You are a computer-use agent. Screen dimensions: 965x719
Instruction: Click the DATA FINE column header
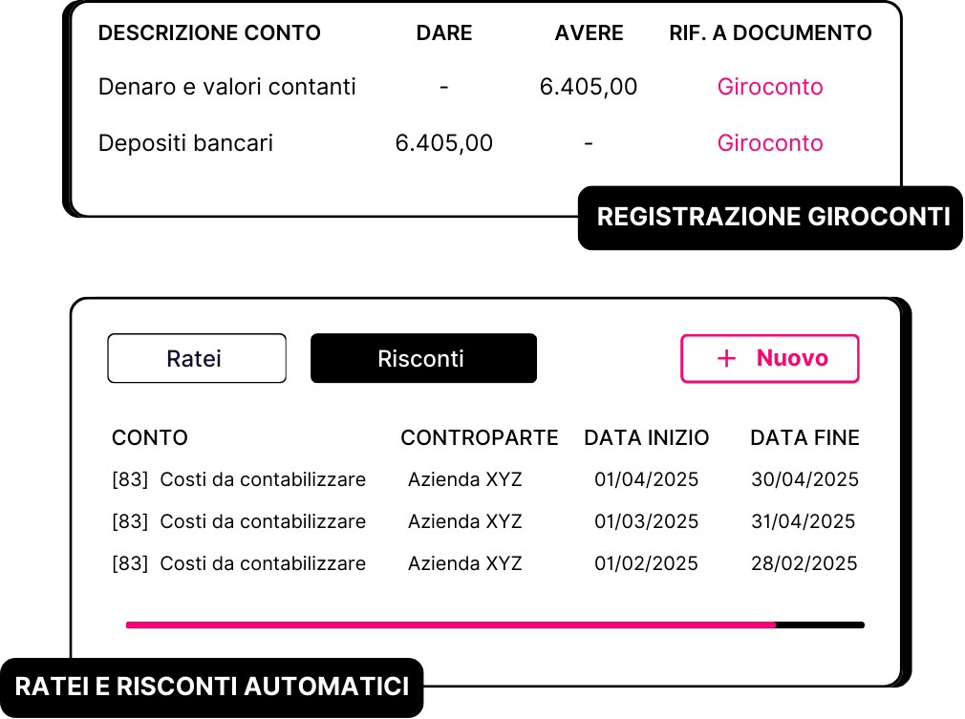pos(804,438)
